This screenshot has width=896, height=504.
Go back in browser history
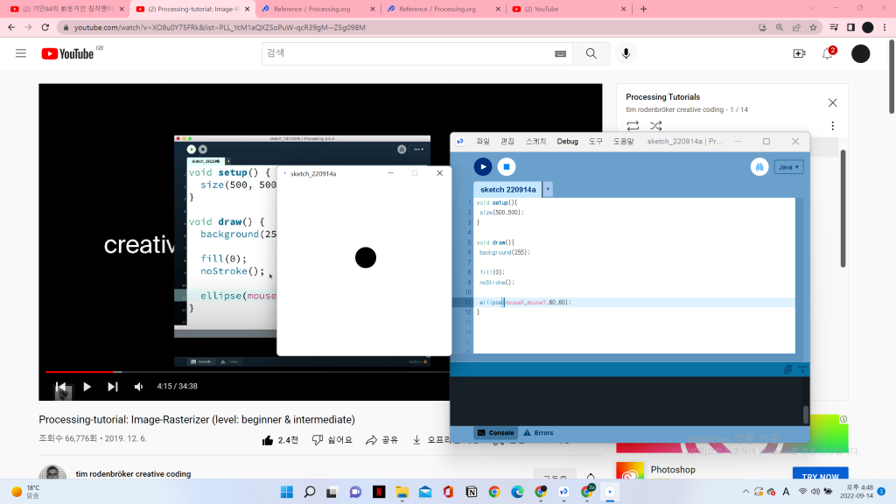(x=11, y=27)
